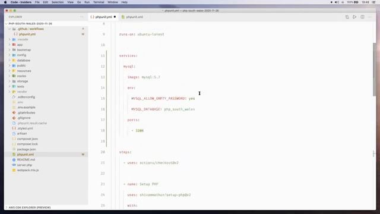Click the image: mysql:5.7 line
Screen dimensions: 380x214
(x=144, y=77)
